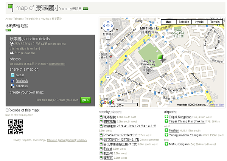227x161 pixels.
Task: Click the edit badge below 今晚聚會地點
Action: click(x=8, y=30)
